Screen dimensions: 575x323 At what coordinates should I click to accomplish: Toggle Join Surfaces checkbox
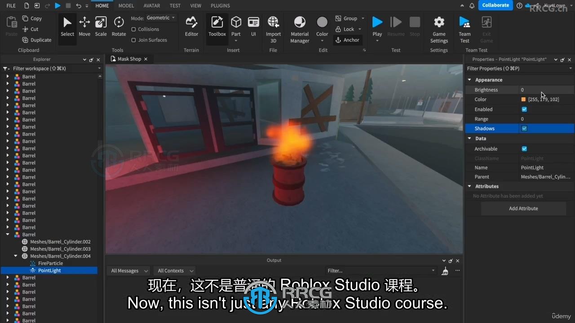point(133,40)
